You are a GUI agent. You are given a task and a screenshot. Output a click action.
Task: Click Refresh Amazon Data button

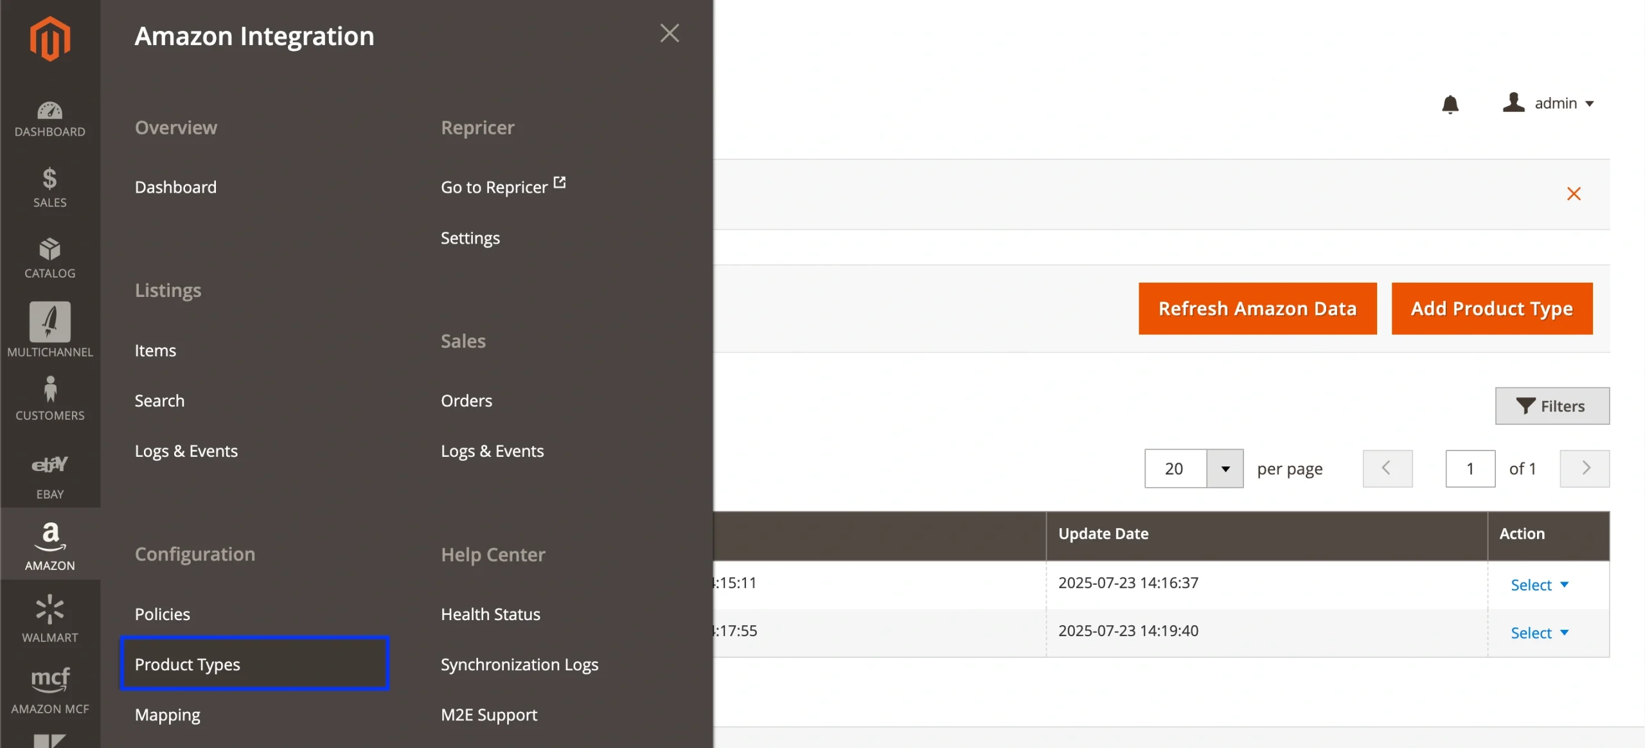pyautogui.click(x=1257, y=308)
